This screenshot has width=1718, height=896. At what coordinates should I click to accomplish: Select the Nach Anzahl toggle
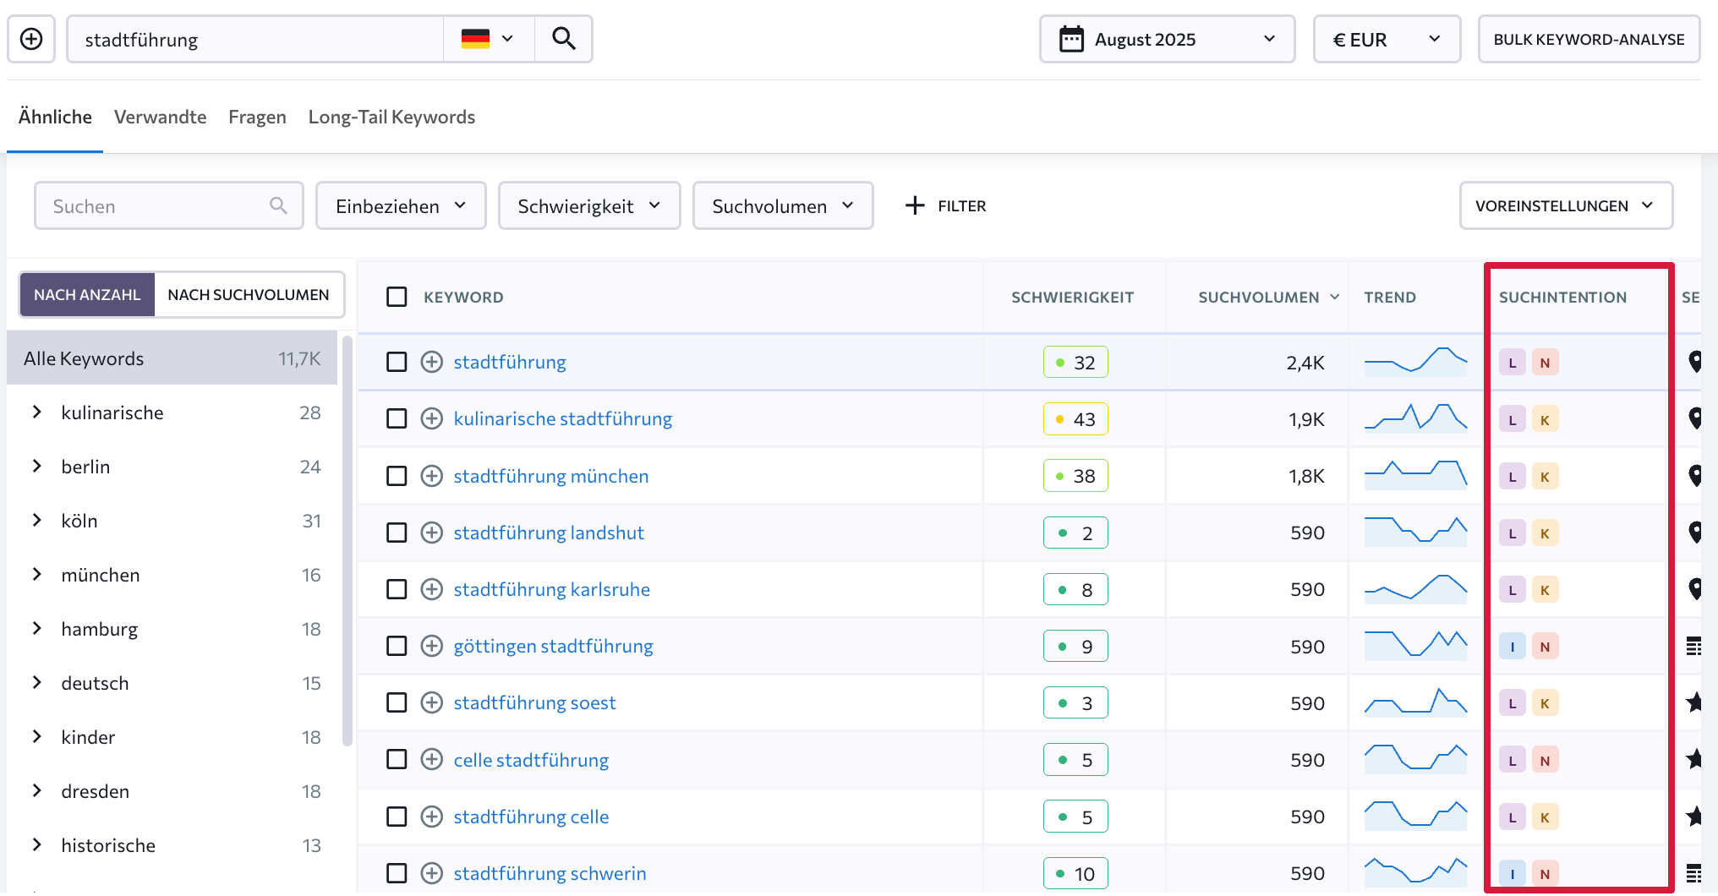(87, 294)
